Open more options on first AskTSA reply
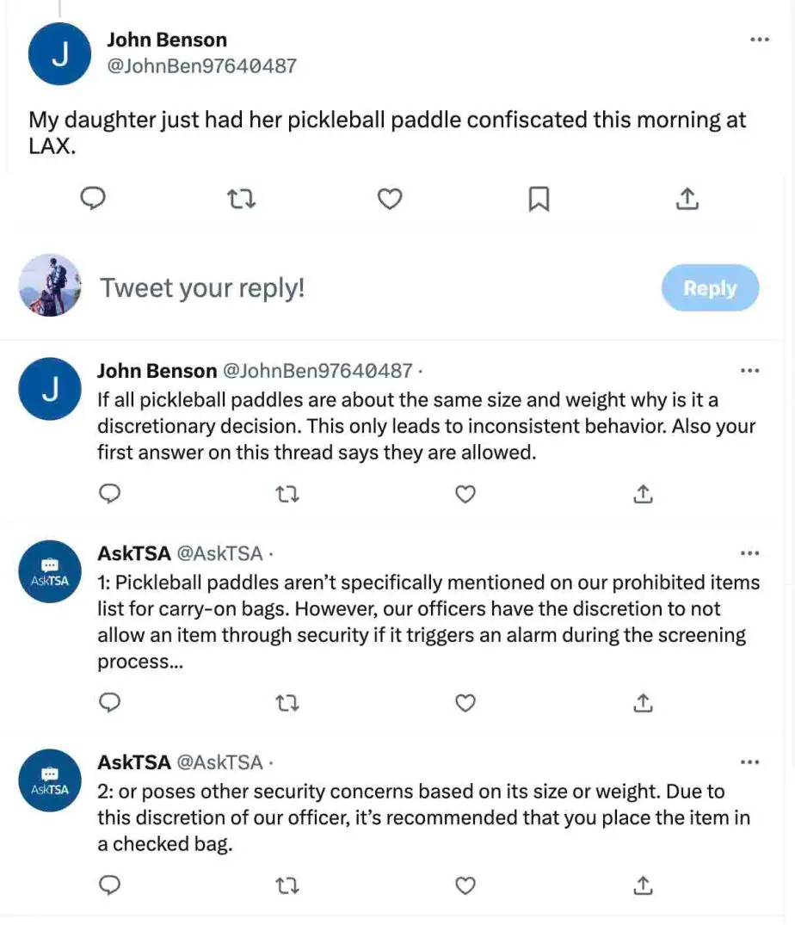 click(x=749, y=553)
